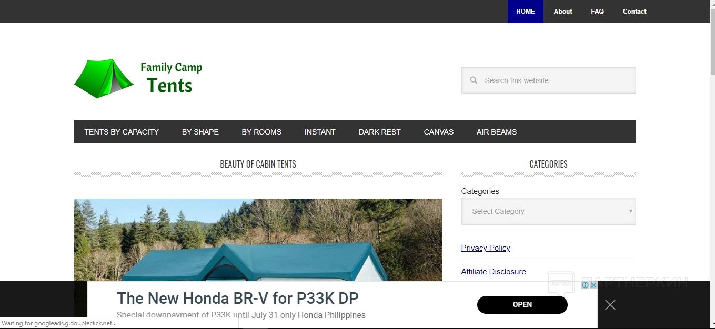Open the Air Beams section

[497, 132]
